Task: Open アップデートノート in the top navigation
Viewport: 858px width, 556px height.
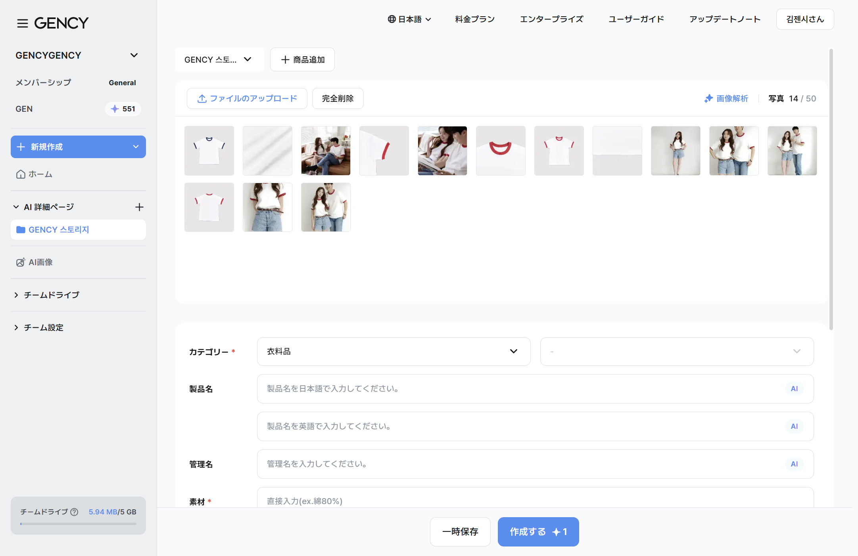Action: (x=725, y=19)
